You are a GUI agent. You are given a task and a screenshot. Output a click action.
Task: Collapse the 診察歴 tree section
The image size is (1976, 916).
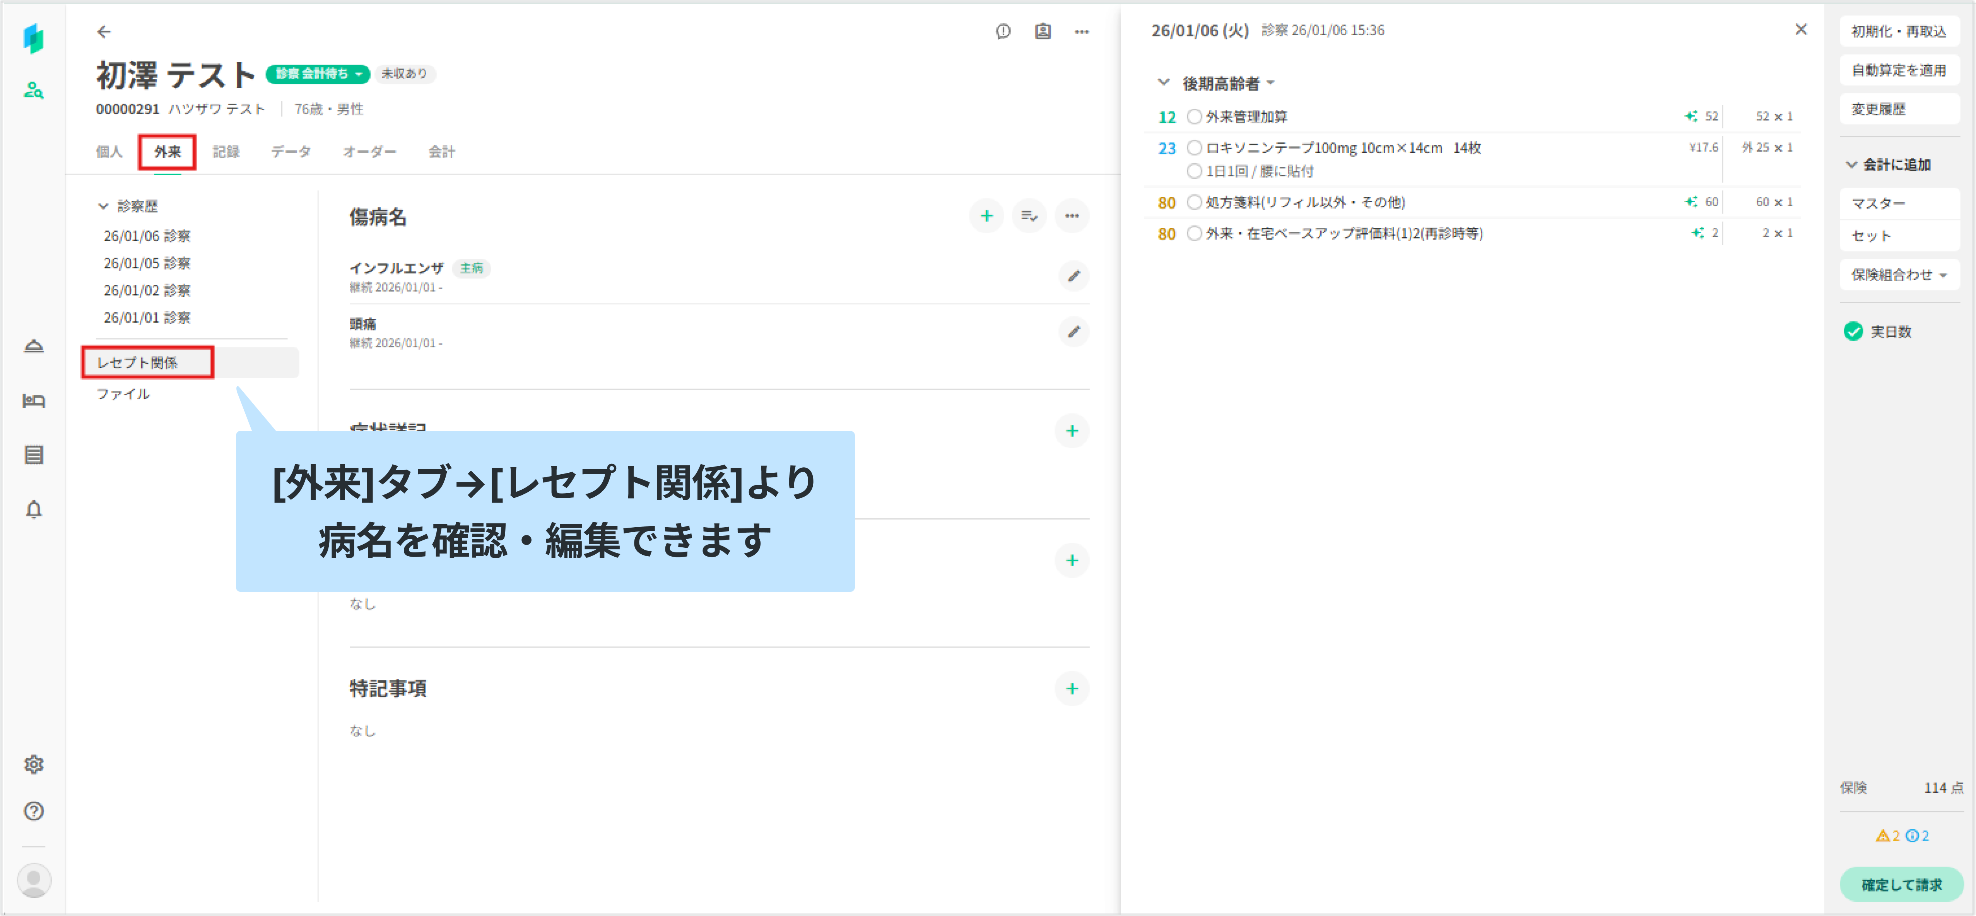[103, 206]
